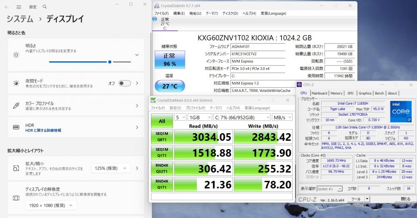Click the システム breadcrumb in Settings
The width and height of the screenshot is (417, 218).
pyautogui.click(x=20, y=19)
